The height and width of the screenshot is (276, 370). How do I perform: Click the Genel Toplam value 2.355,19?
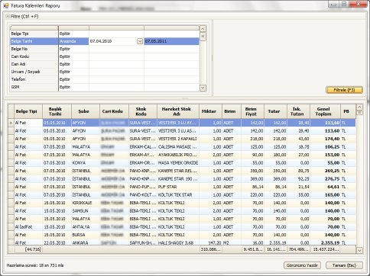point(325,242)
